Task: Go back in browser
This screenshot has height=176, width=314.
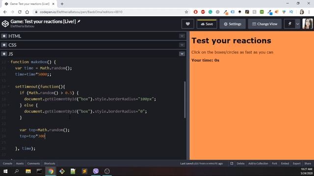Action: pos(5,12)
